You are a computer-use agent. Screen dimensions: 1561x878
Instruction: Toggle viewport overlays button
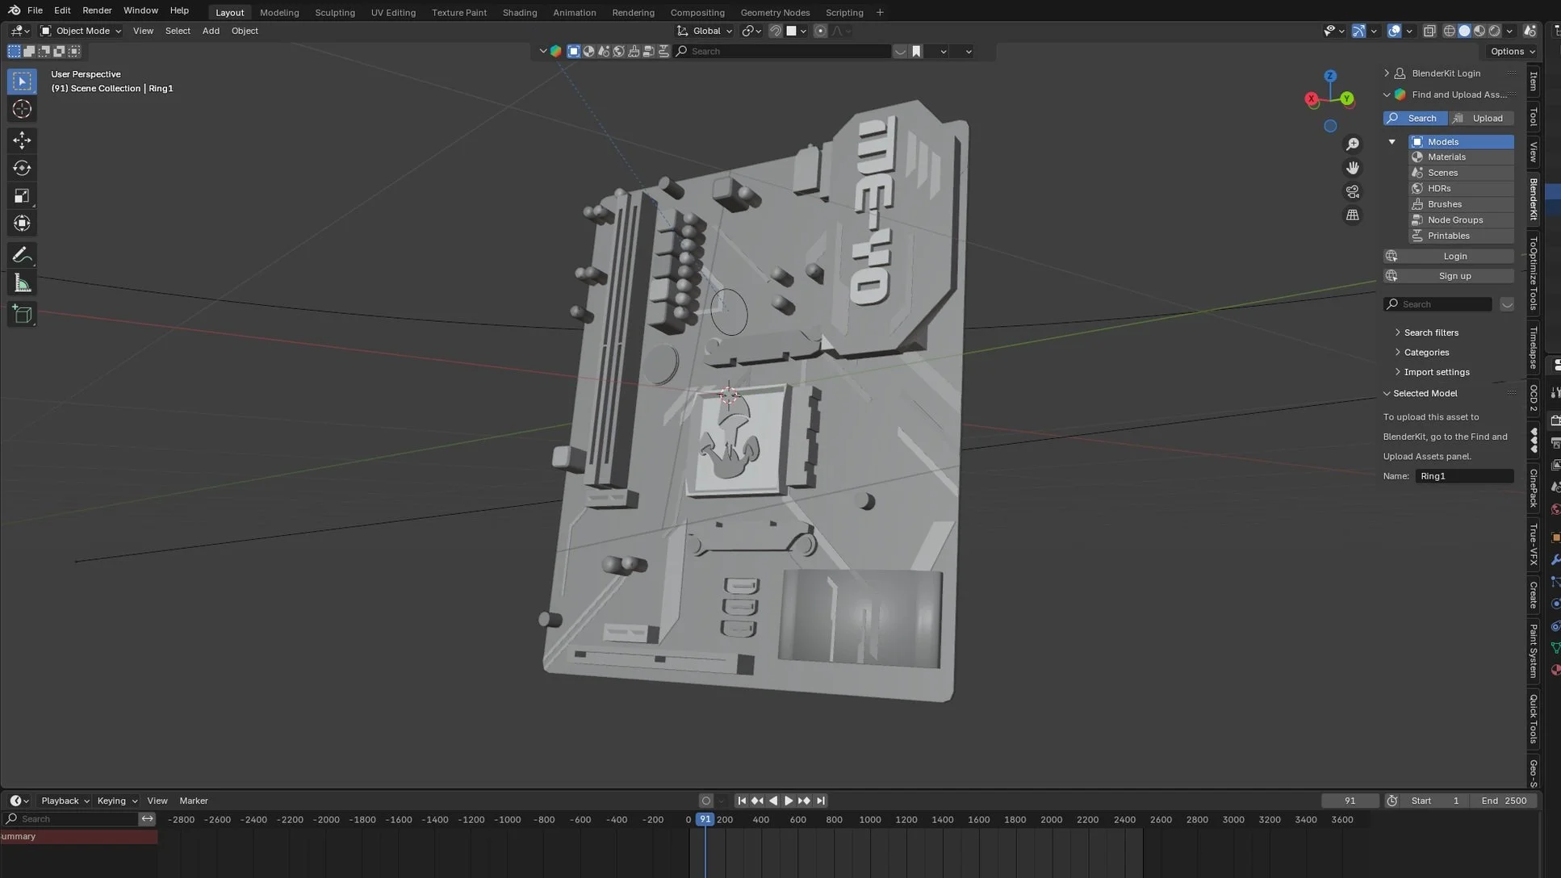tap(1394, 31)
